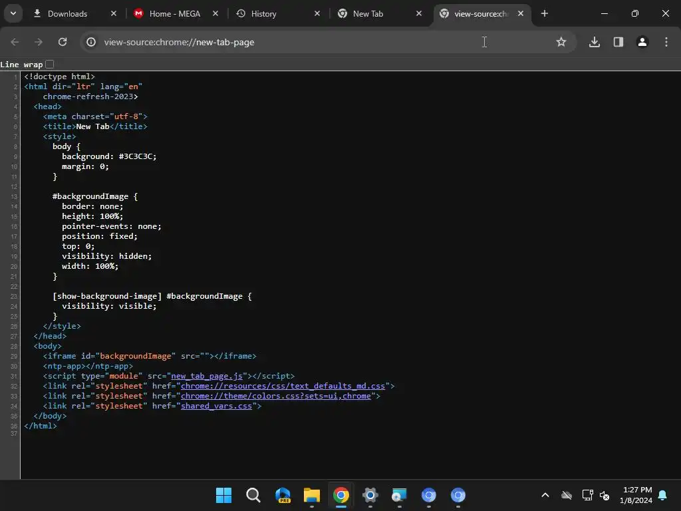The height and width of the screenshot is (511, 681).
Task: Click the '<meta charset="utf-8">' line
Action: 95,116
